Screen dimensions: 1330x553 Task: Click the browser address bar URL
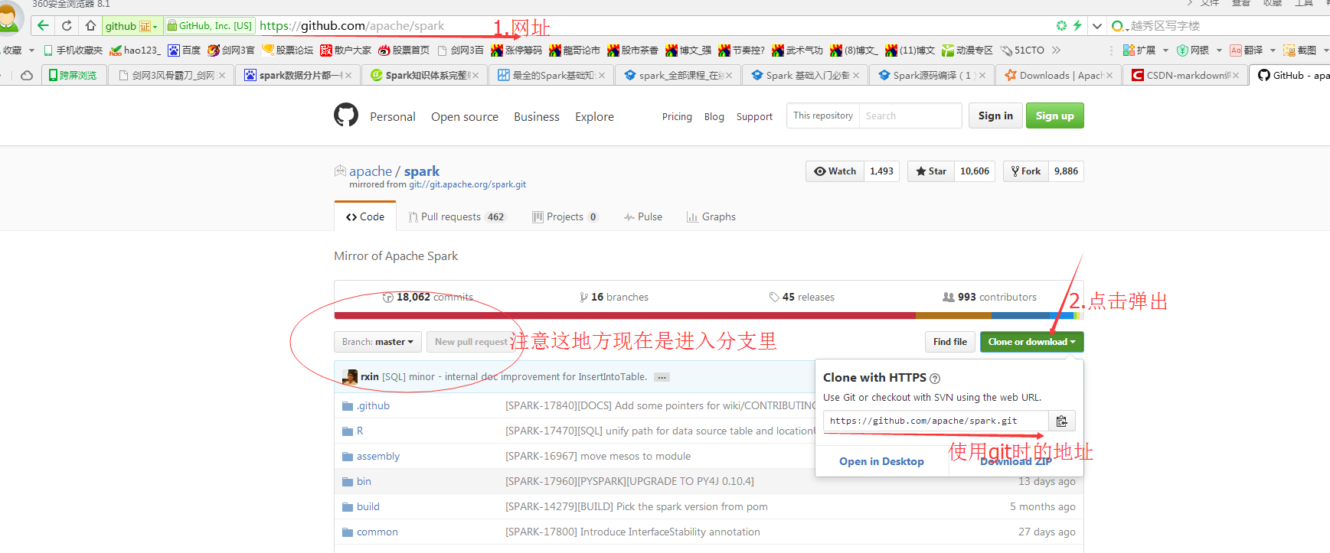point(352,25)
